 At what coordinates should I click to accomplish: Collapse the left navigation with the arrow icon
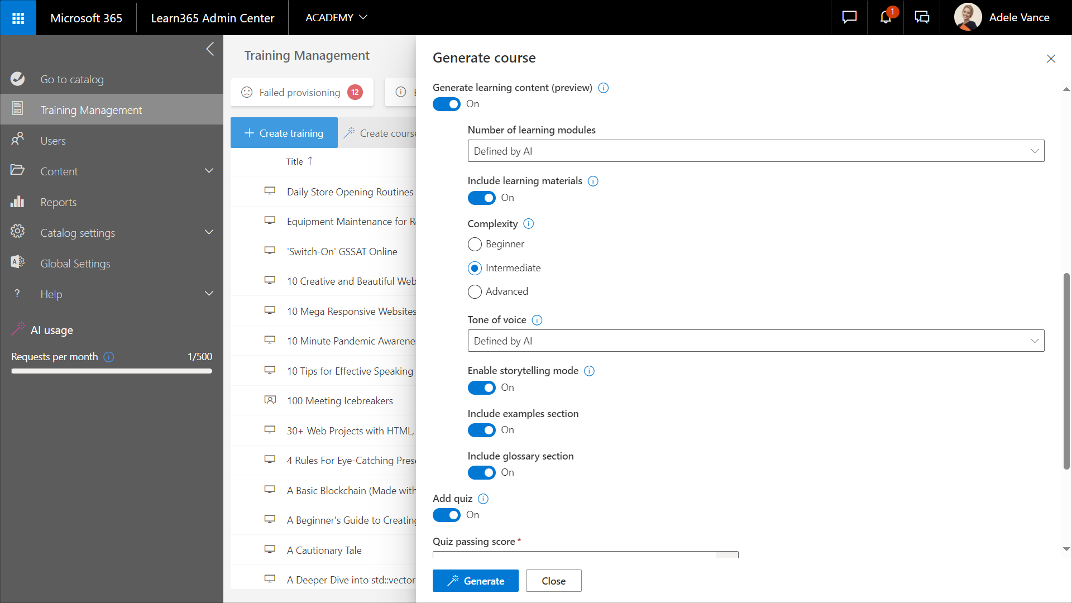click(210, 49)
